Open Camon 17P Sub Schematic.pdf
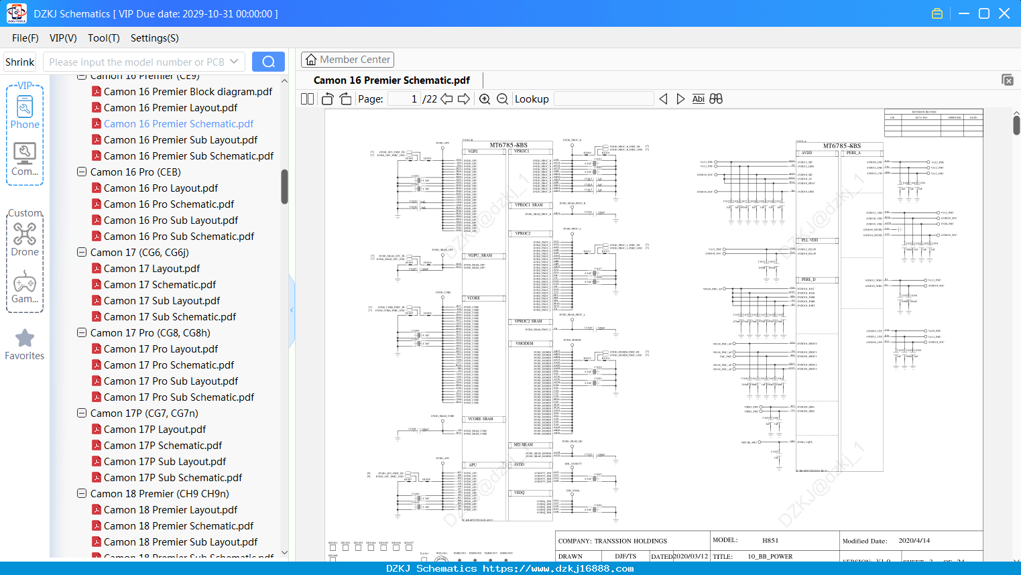Image resolution: width=1021 pixels, height=575 pixels. (173, 477)
